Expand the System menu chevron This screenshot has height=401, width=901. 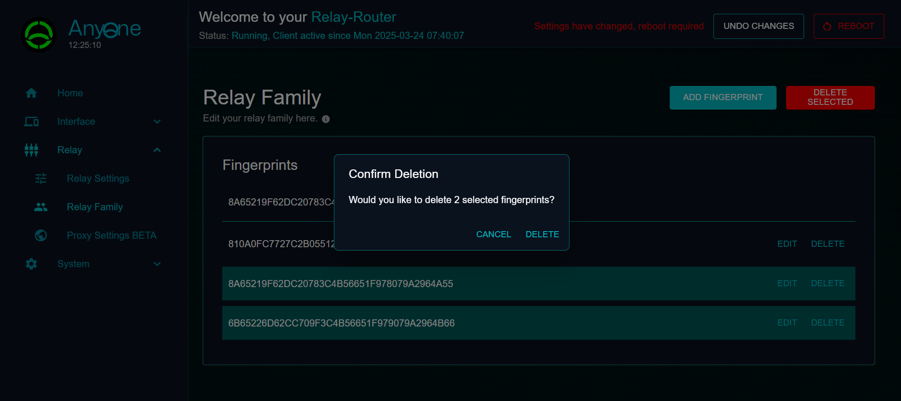pyautogui.click(x=157, y=264)
